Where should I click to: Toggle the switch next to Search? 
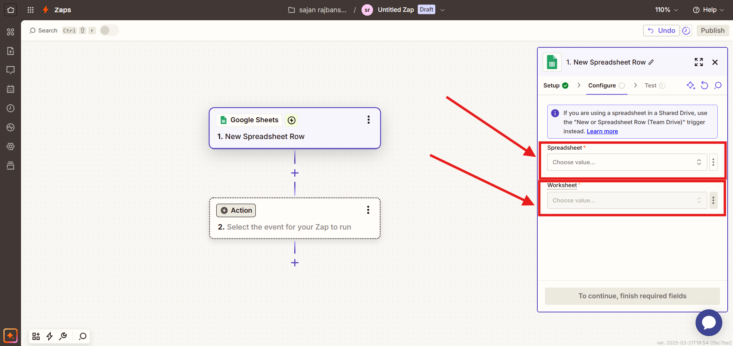click(x=109, y=31)
